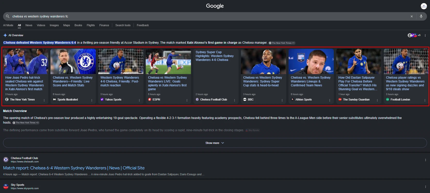Click the Google logo

215,6
